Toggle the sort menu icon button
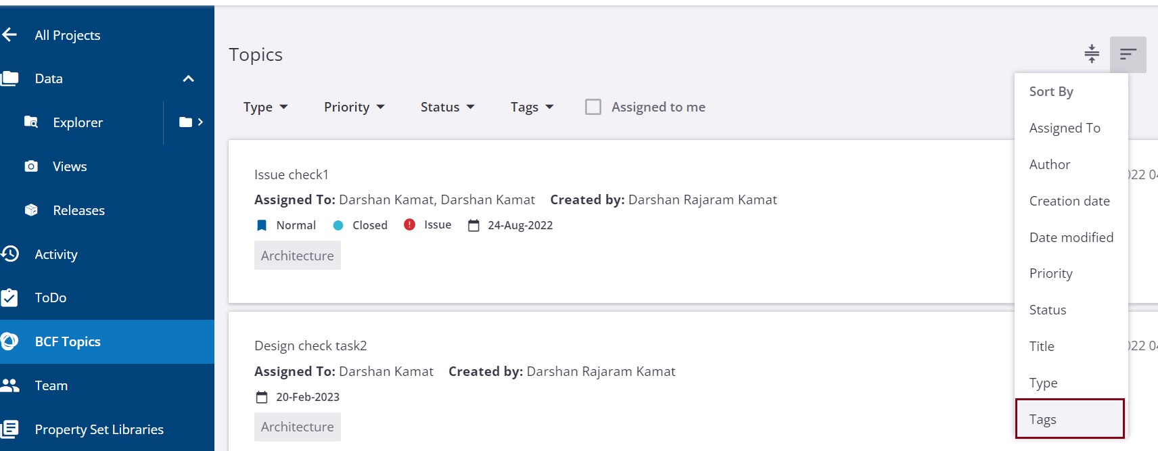This screenshot has height=451, width=1158. [x=1128, y=54]
